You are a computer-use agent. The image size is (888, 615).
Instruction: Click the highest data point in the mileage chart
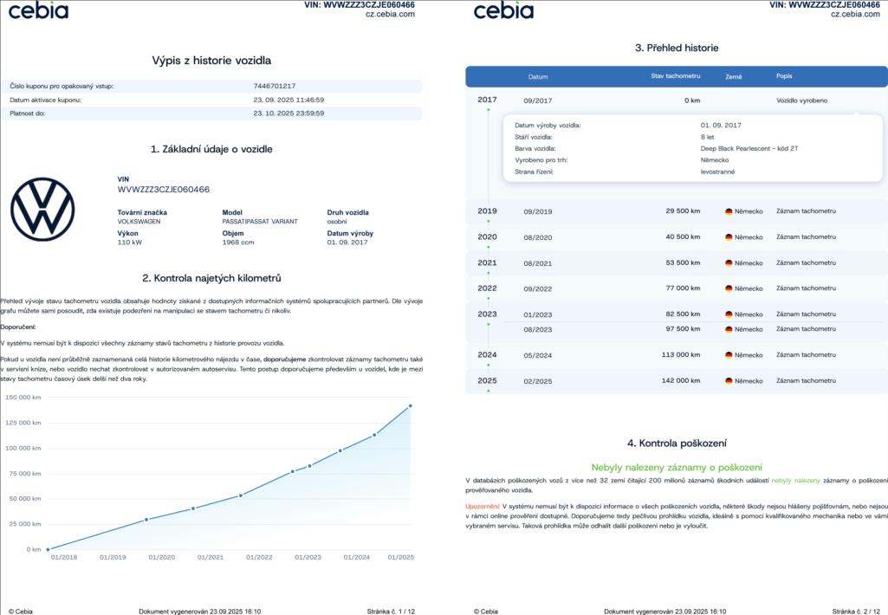410,405
